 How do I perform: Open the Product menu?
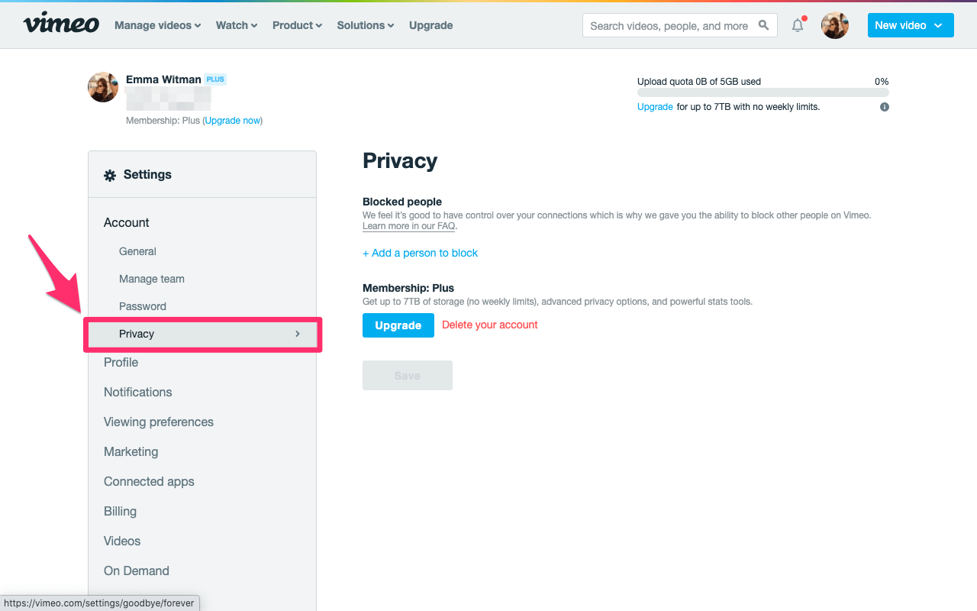(x=298, y=25)
